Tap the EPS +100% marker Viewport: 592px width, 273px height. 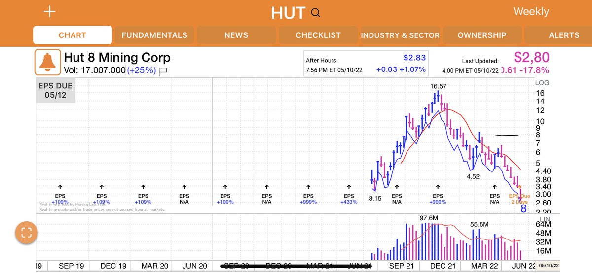[225, 199]
